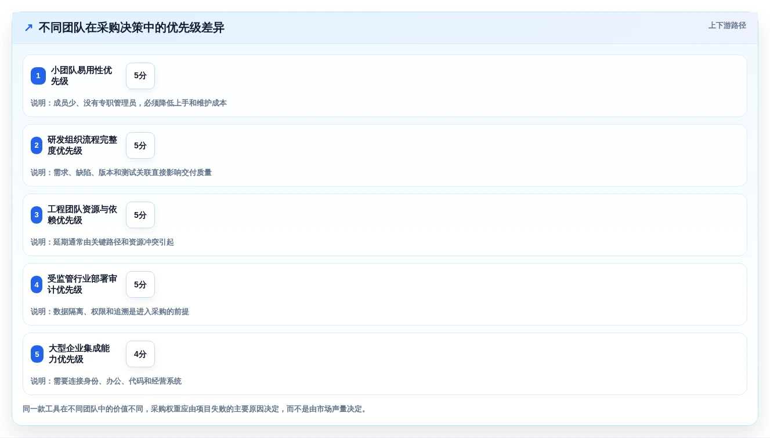Click the number 1 badge for 小团队易用性优先级
Screen dimensions: 770x438
tap(38, 76)
